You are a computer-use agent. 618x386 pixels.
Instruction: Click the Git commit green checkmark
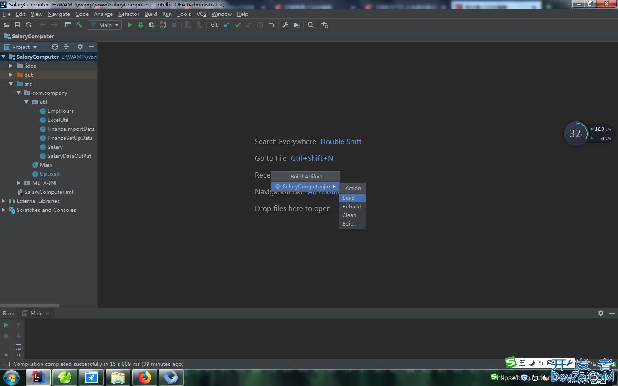[238, 25]
